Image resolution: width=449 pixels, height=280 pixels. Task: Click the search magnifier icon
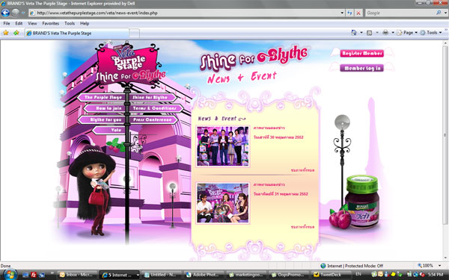439,13
